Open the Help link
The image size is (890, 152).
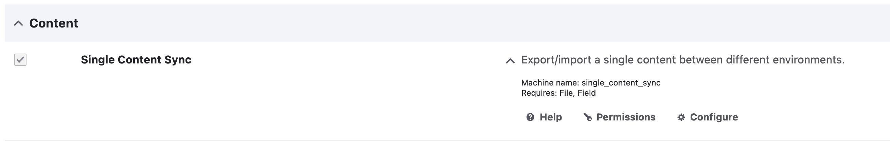point(550,117)
